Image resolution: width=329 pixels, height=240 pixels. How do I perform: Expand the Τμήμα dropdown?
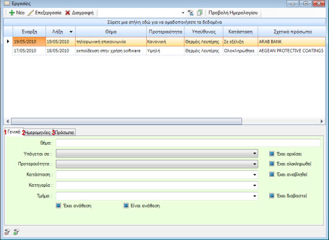(x=255, y=196)
